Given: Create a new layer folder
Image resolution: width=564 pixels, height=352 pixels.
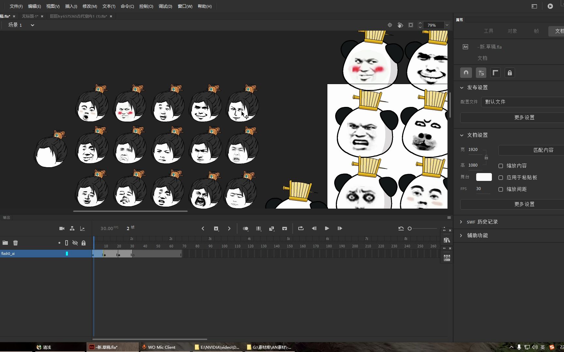Looking at the screenshot, I should (5, 243).
